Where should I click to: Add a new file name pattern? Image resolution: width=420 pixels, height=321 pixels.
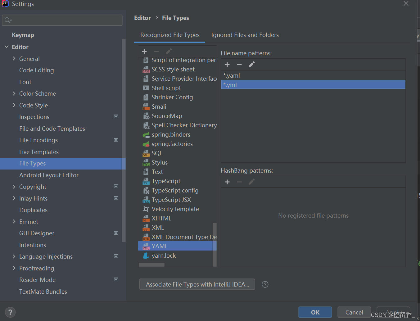[227, 65]
